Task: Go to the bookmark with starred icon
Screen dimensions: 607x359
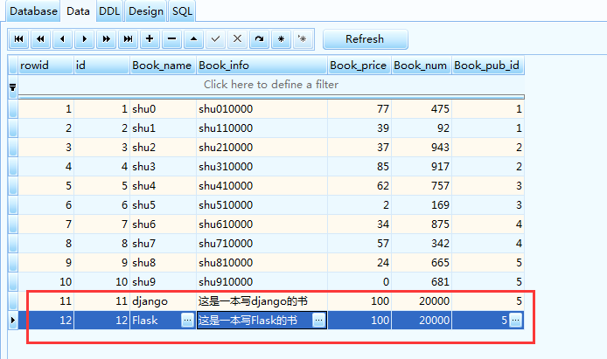Action: (303, 39)
